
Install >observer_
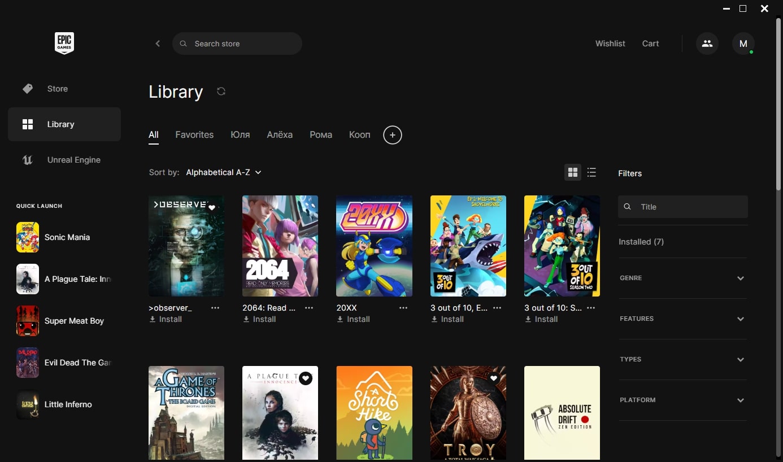(166, 319)
